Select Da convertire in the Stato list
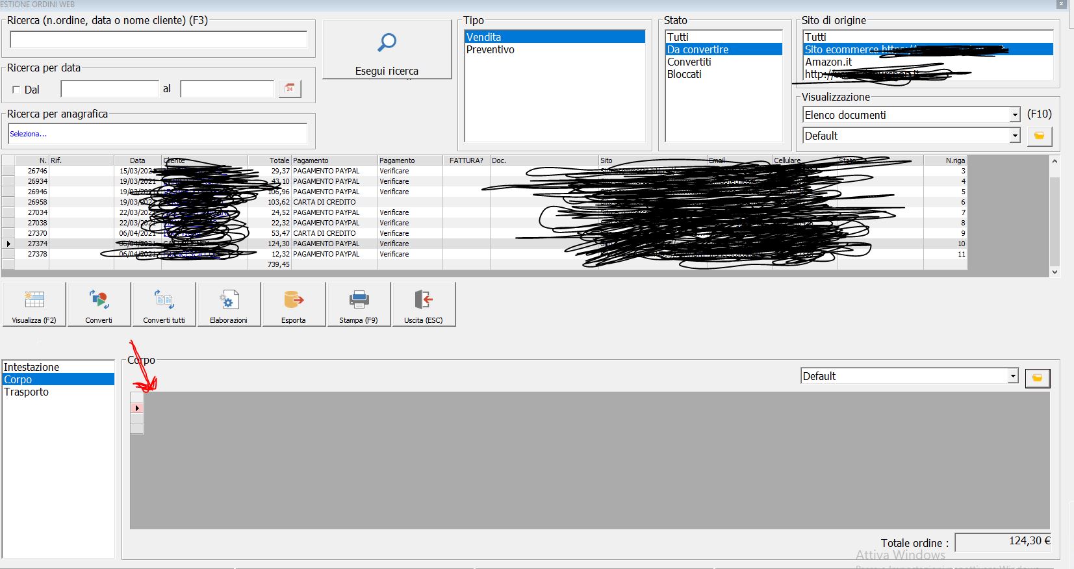Image resolution: width=1074 pixels, height=569 pixels. 724,49
